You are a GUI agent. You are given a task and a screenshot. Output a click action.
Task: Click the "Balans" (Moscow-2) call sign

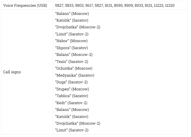click(x=74, y=55)
